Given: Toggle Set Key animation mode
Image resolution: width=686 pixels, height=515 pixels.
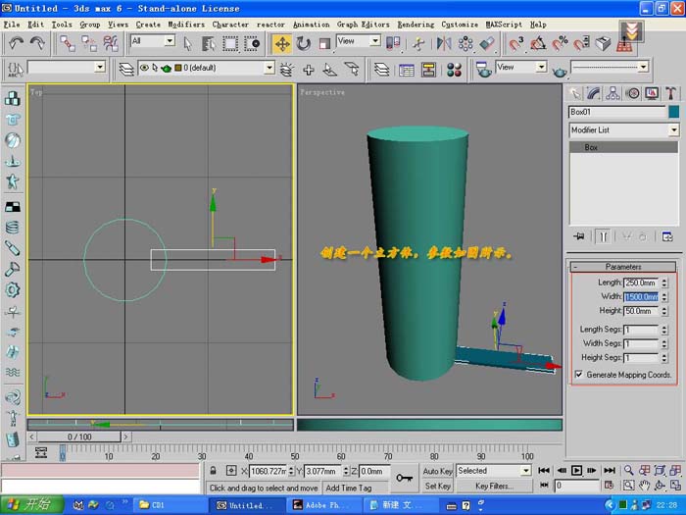Looking at the screenshot, I should tap(437, 486).
